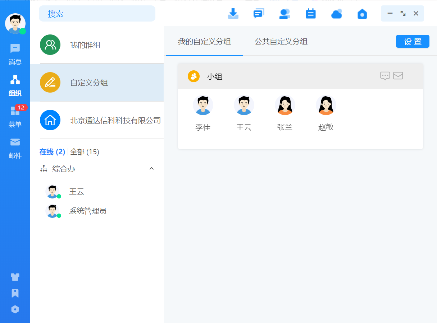Show all 15 contacts with 全部

85,152
